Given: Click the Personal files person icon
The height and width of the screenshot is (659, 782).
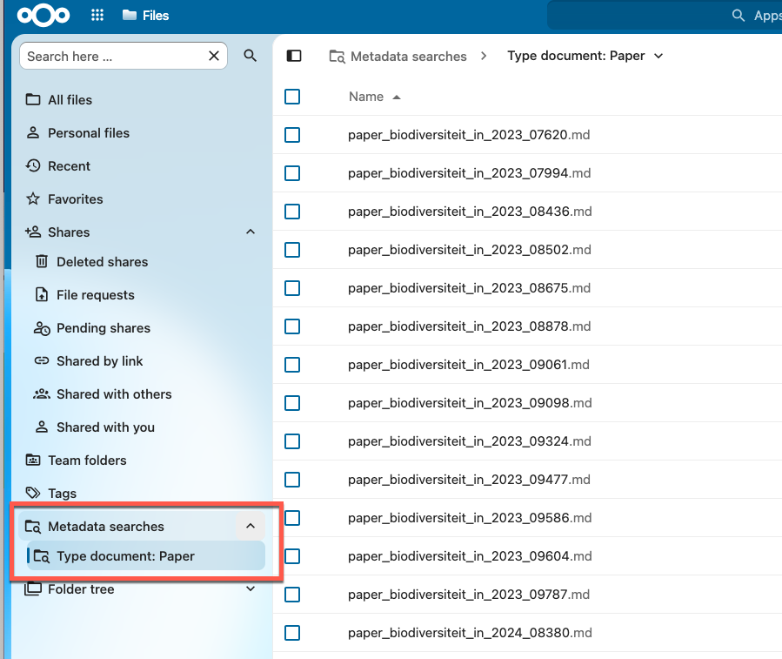Looking at the screenshot, I should tap(33, 133).
